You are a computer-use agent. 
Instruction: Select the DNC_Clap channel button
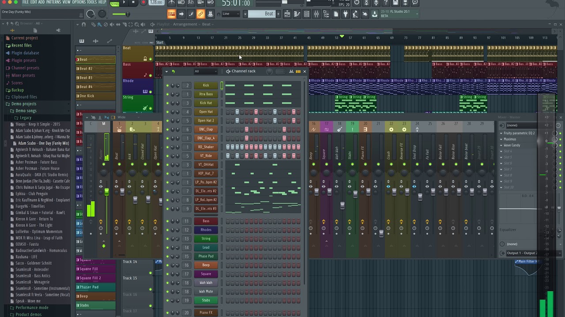(206, 129)
